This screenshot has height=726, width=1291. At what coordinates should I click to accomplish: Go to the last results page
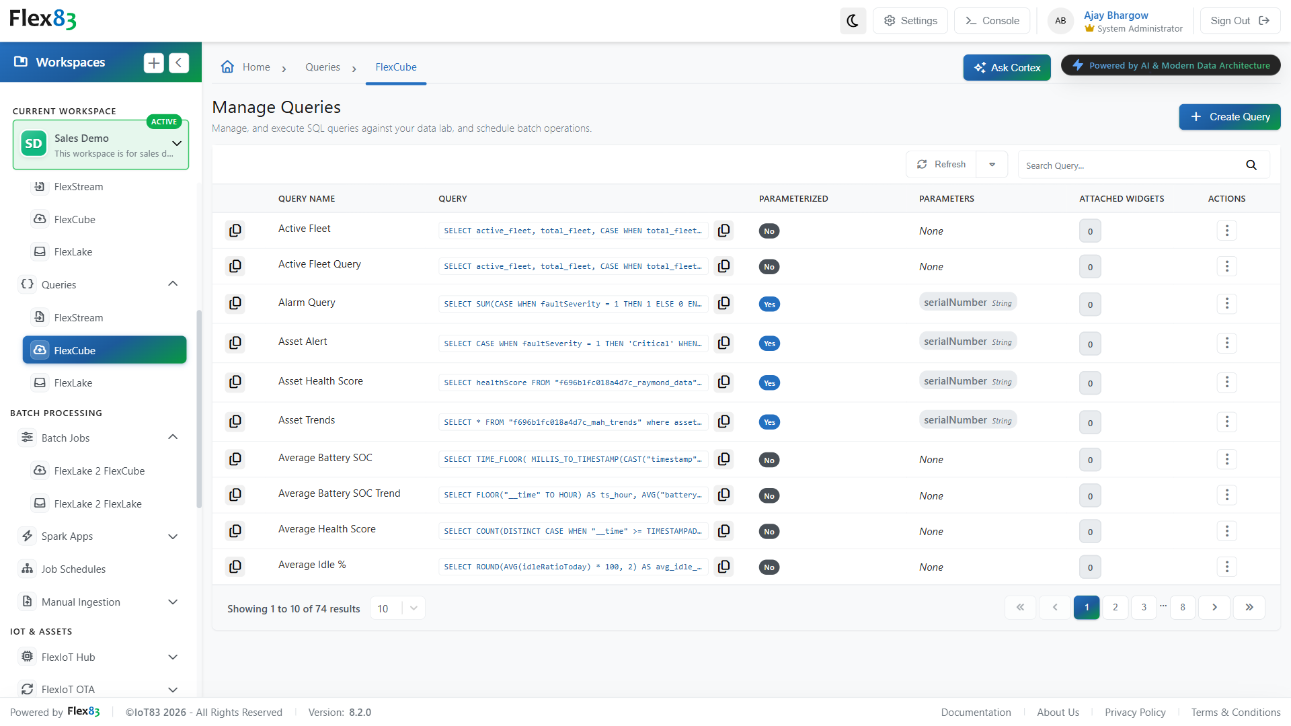1249,608
